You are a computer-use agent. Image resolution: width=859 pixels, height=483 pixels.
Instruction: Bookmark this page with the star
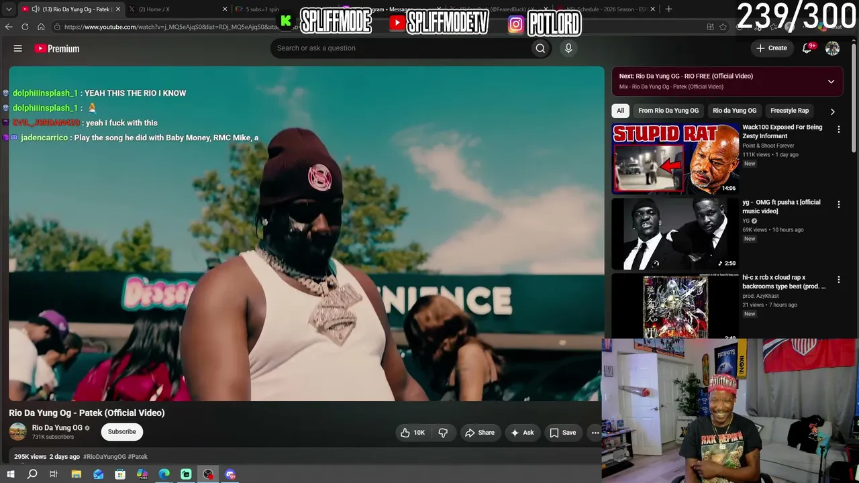pyautogui.click(x=723, y=27)
